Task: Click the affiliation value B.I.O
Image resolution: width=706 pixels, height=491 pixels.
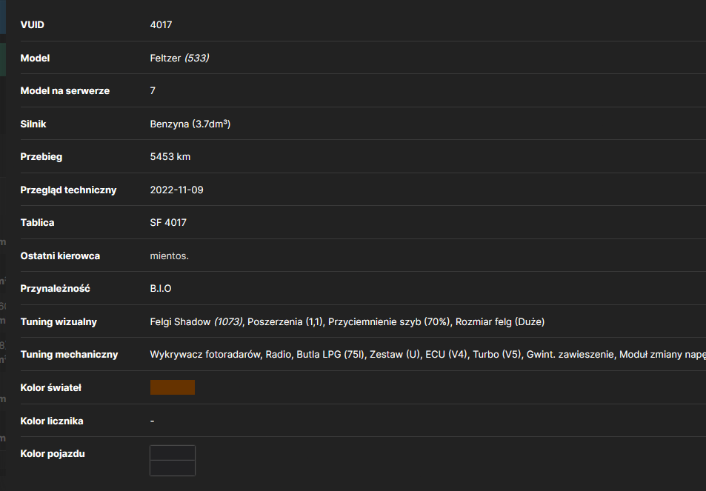Action: (x=161, y=289)
